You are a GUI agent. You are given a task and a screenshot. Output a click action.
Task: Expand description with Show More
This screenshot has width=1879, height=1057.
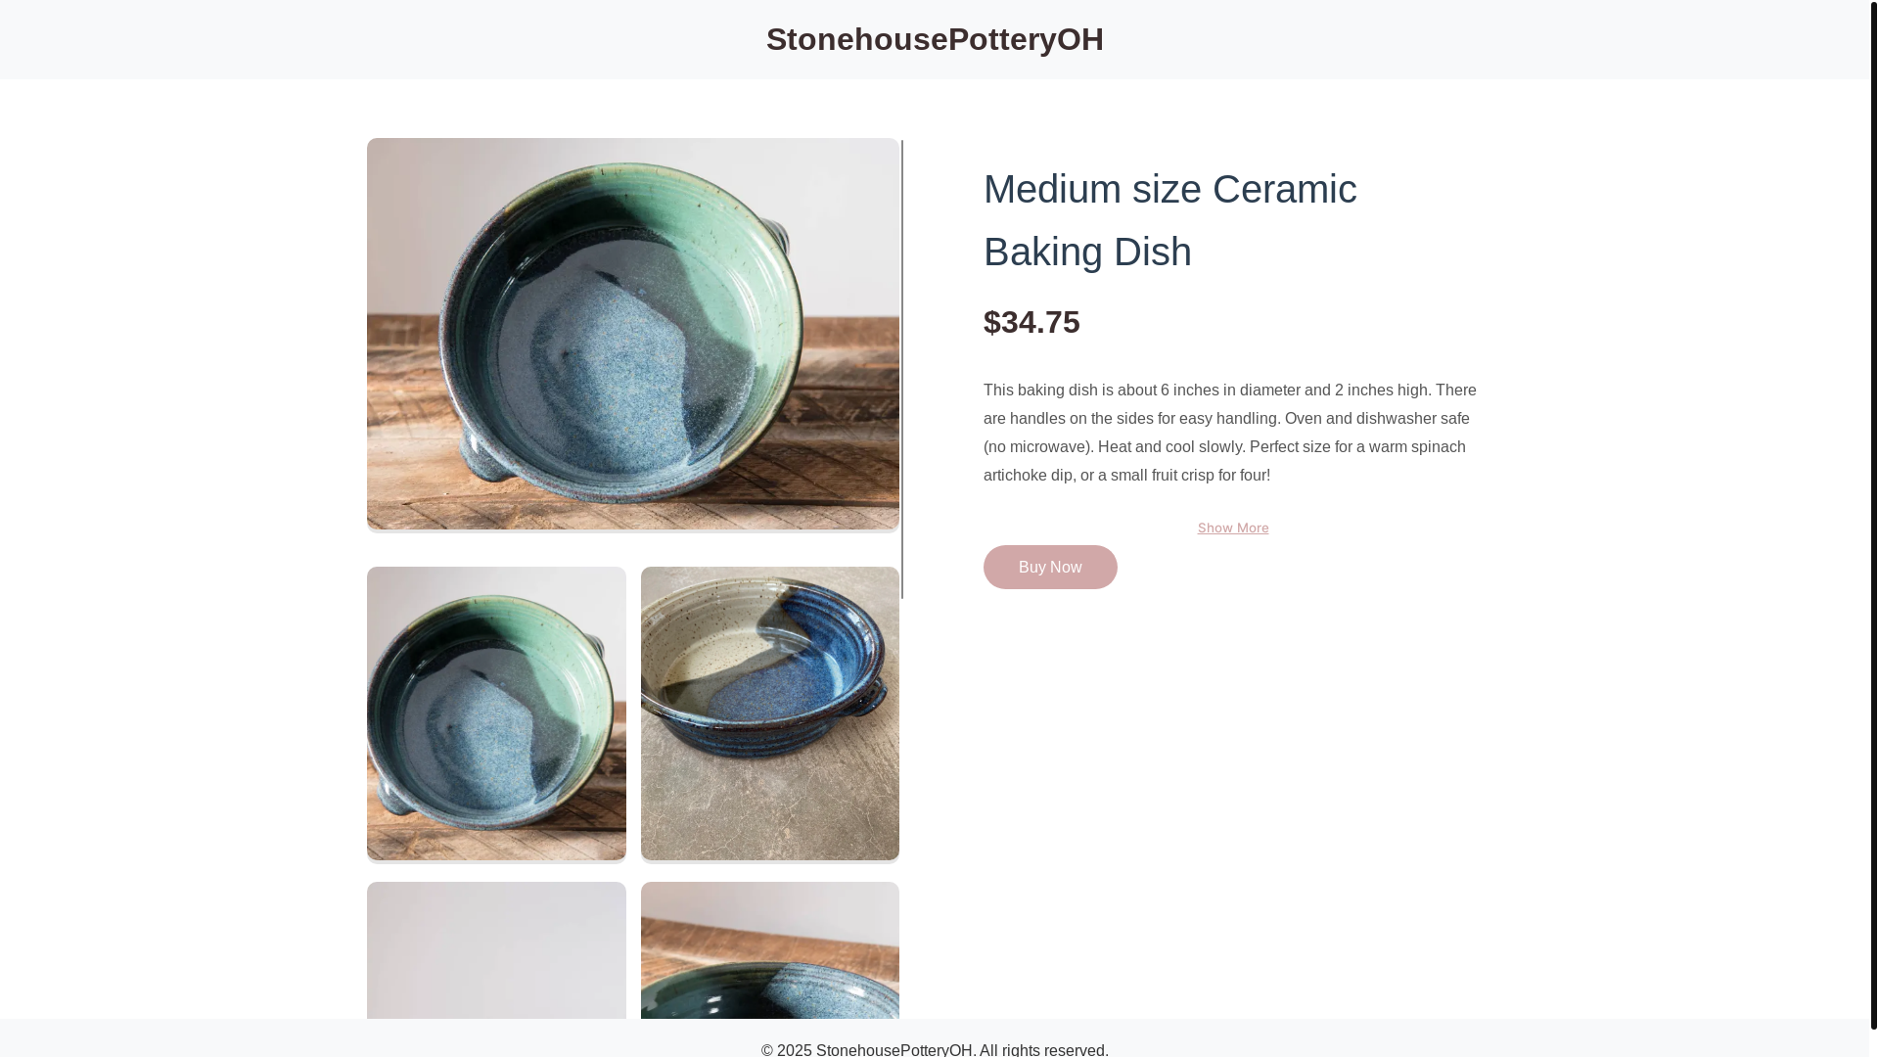click(x=1232, y=528)
